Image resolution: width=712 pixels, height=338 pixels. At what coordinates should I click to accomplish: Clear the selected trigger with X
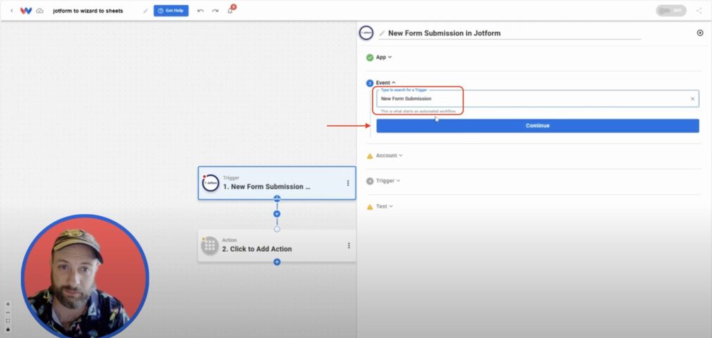693,99
